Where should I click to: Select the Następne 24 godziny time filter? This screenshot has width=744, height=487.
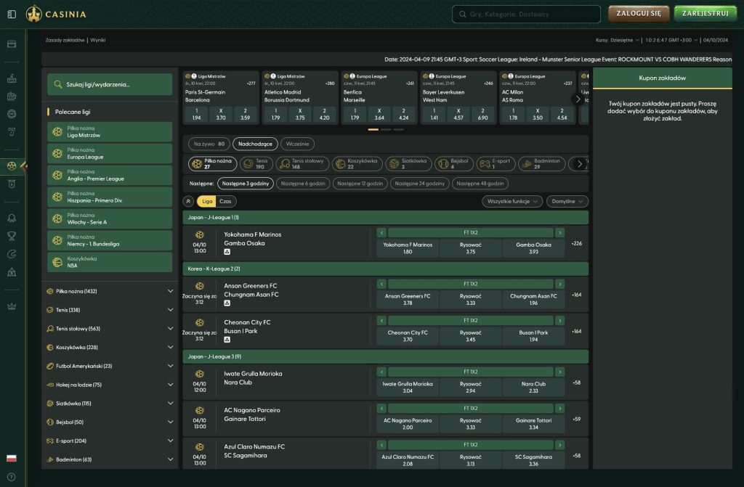[x=421, y=184]
